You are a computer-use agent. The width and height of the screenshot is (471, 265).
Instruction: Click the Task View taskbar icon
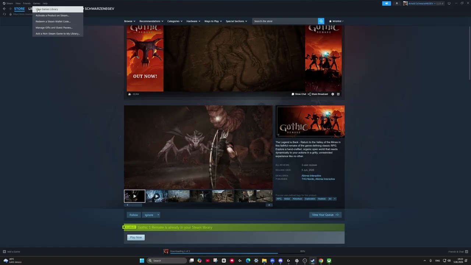191,261
